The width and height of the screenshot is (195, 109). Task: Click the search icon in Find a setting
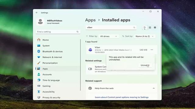(x=77, y=32)
